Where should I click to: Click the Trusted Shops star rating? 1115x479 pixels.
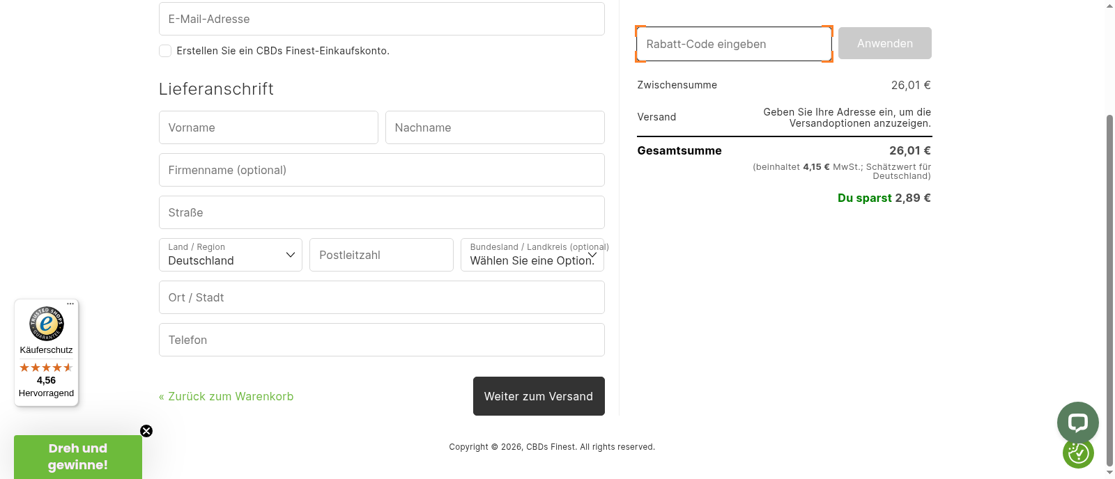46,368
